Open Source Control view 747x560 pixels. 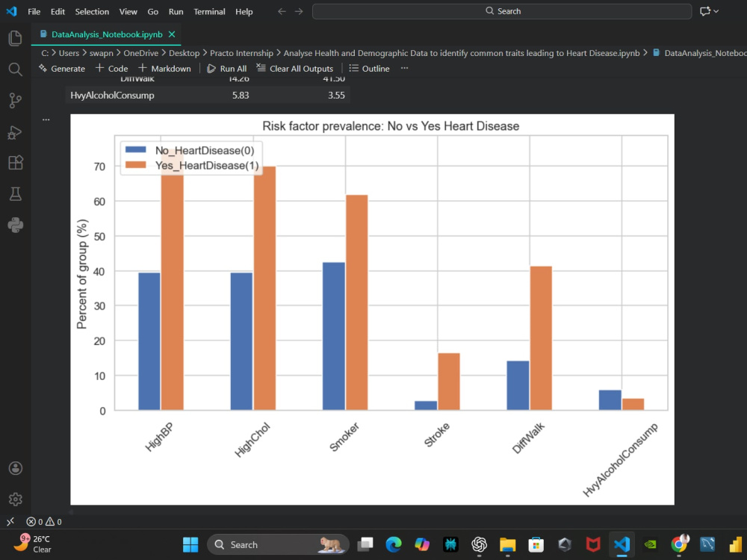pos(15,101)
